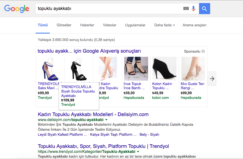Switch to Videolar tab

tap(110, 25)
